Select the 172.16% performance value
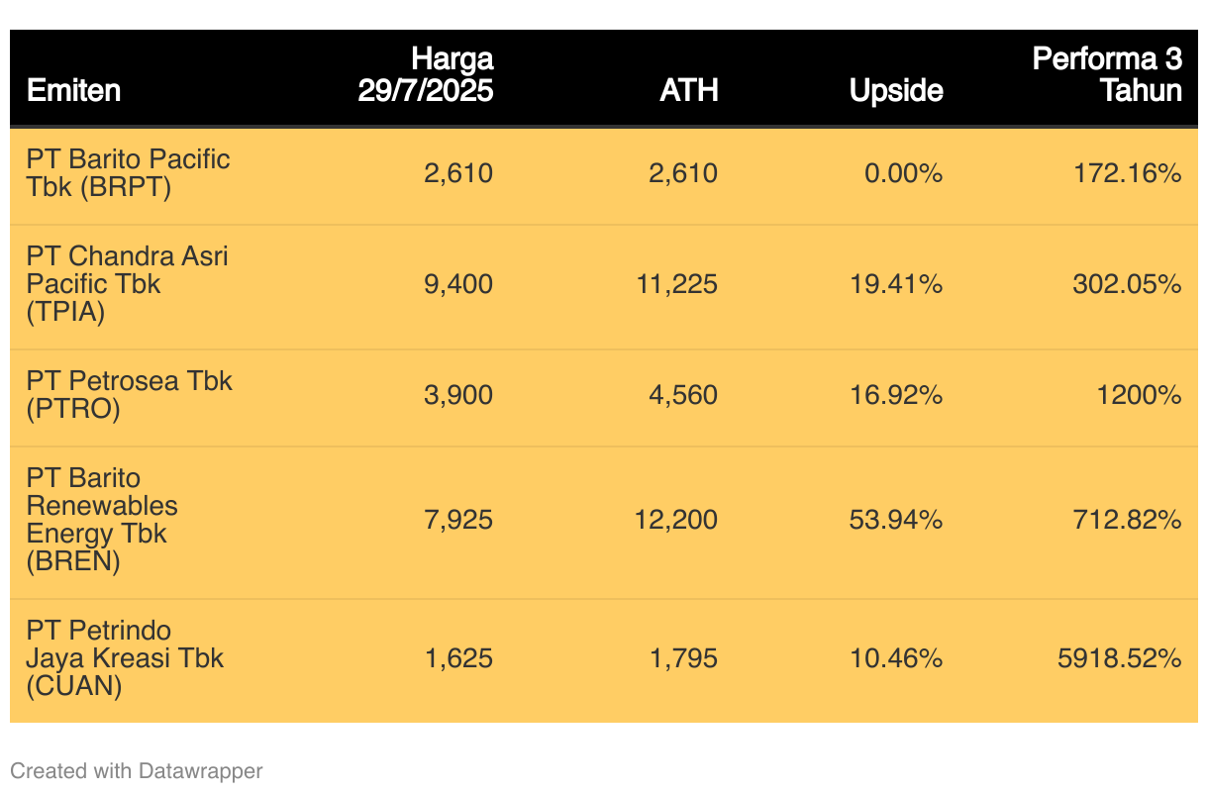The height and width of the screenshot is (794, 1208). [x=1129, y=174]
